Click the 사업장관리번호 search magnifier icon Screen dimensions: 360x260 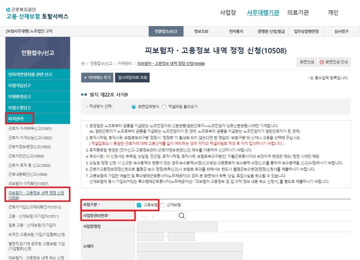point(182,216)
